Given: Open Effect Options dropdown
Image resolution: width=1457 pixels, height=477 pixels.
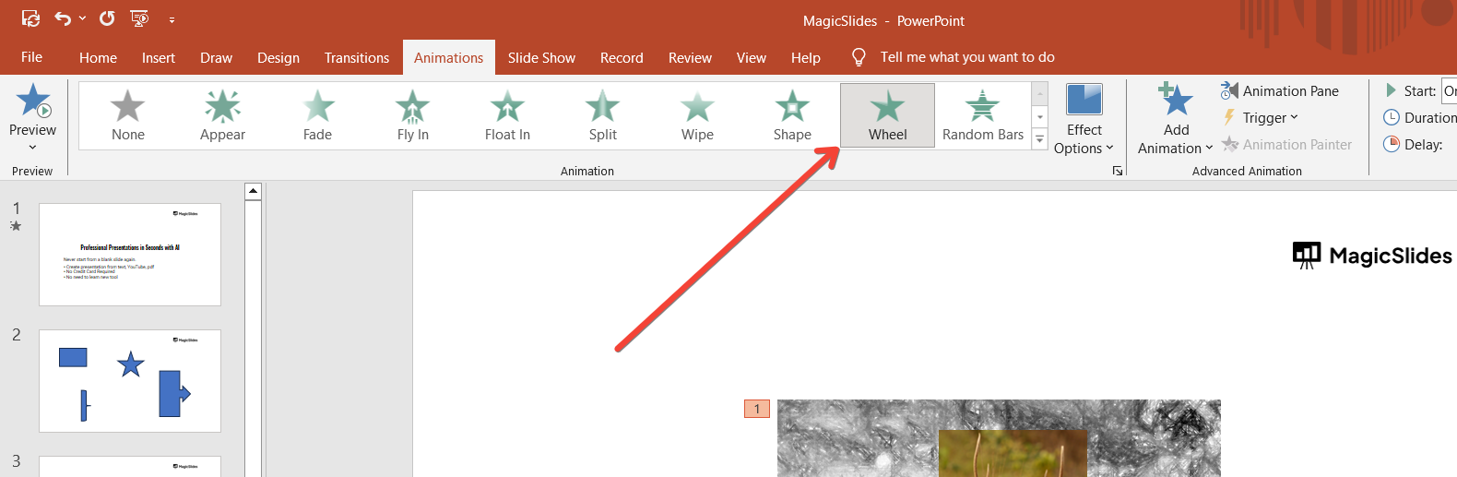Looking at the screenshot, I should [x=1084, y=119].
